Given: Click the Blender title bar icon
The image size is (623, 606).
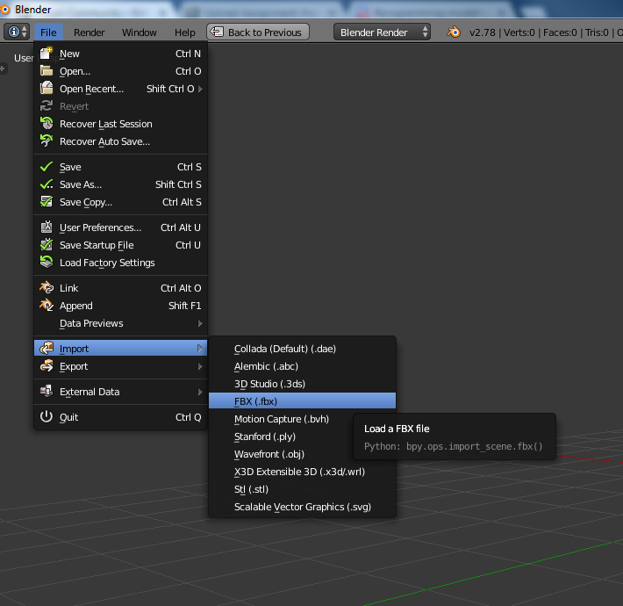Looking at the screenshot, I should click(4, 9).
